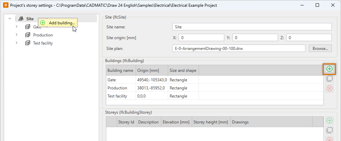The width and height of the screenshot is (341, 141).
Task: Click the X site origin field
Action: click(201, 37)
